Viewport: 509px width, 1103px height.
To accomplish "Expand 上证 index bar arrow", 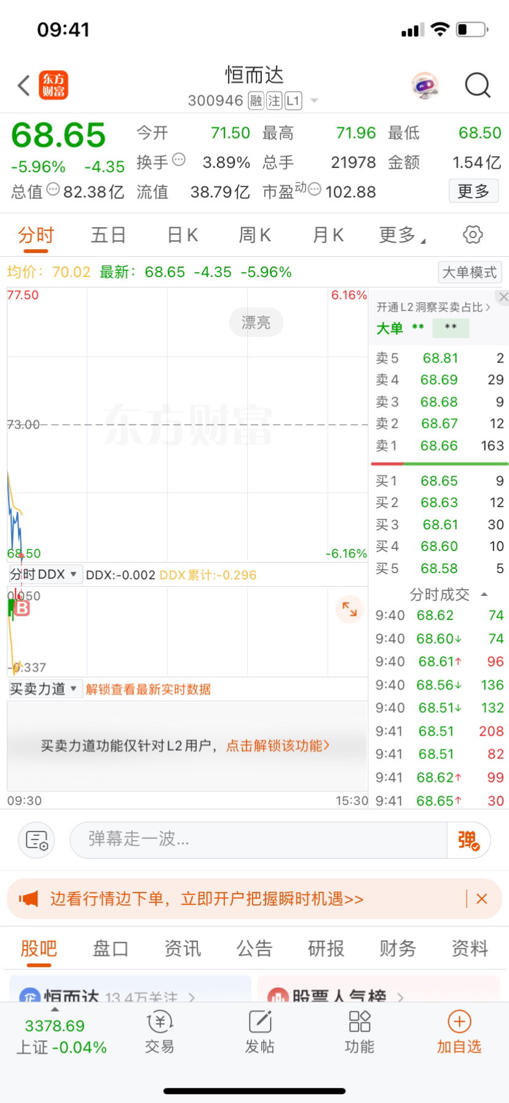I will pos(55,1010).
